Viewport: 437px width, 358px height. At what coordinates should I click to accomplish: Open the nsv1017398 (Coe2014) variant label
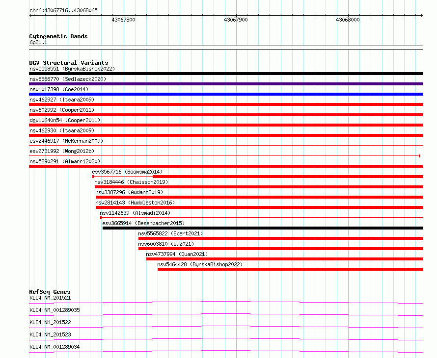tap(59, 89)
